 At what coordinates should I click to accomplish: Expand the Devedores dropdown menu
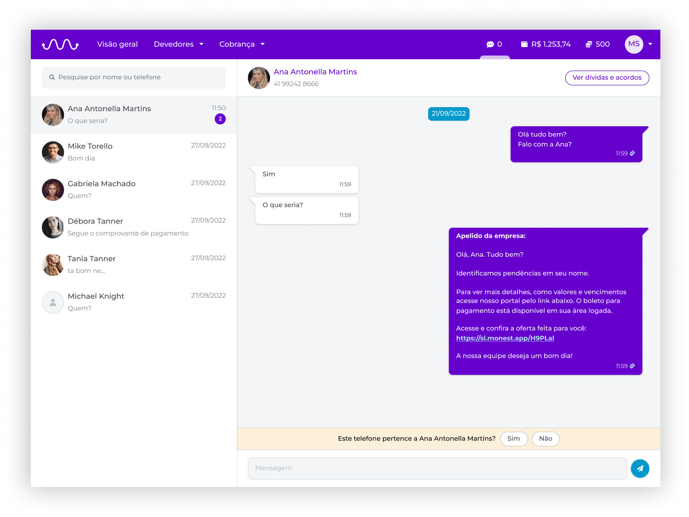pyautogui.click(x=178, y=44)
